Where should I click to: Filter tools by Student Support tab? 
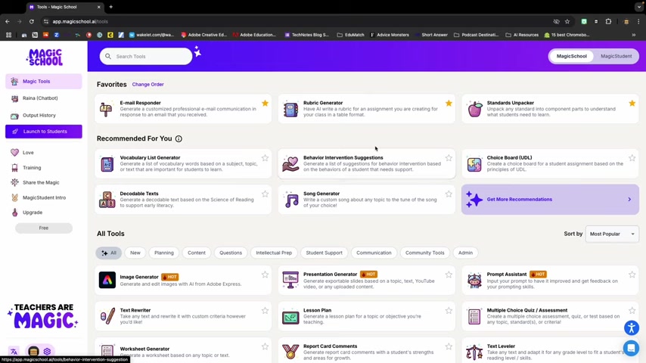tap(325, 253)
